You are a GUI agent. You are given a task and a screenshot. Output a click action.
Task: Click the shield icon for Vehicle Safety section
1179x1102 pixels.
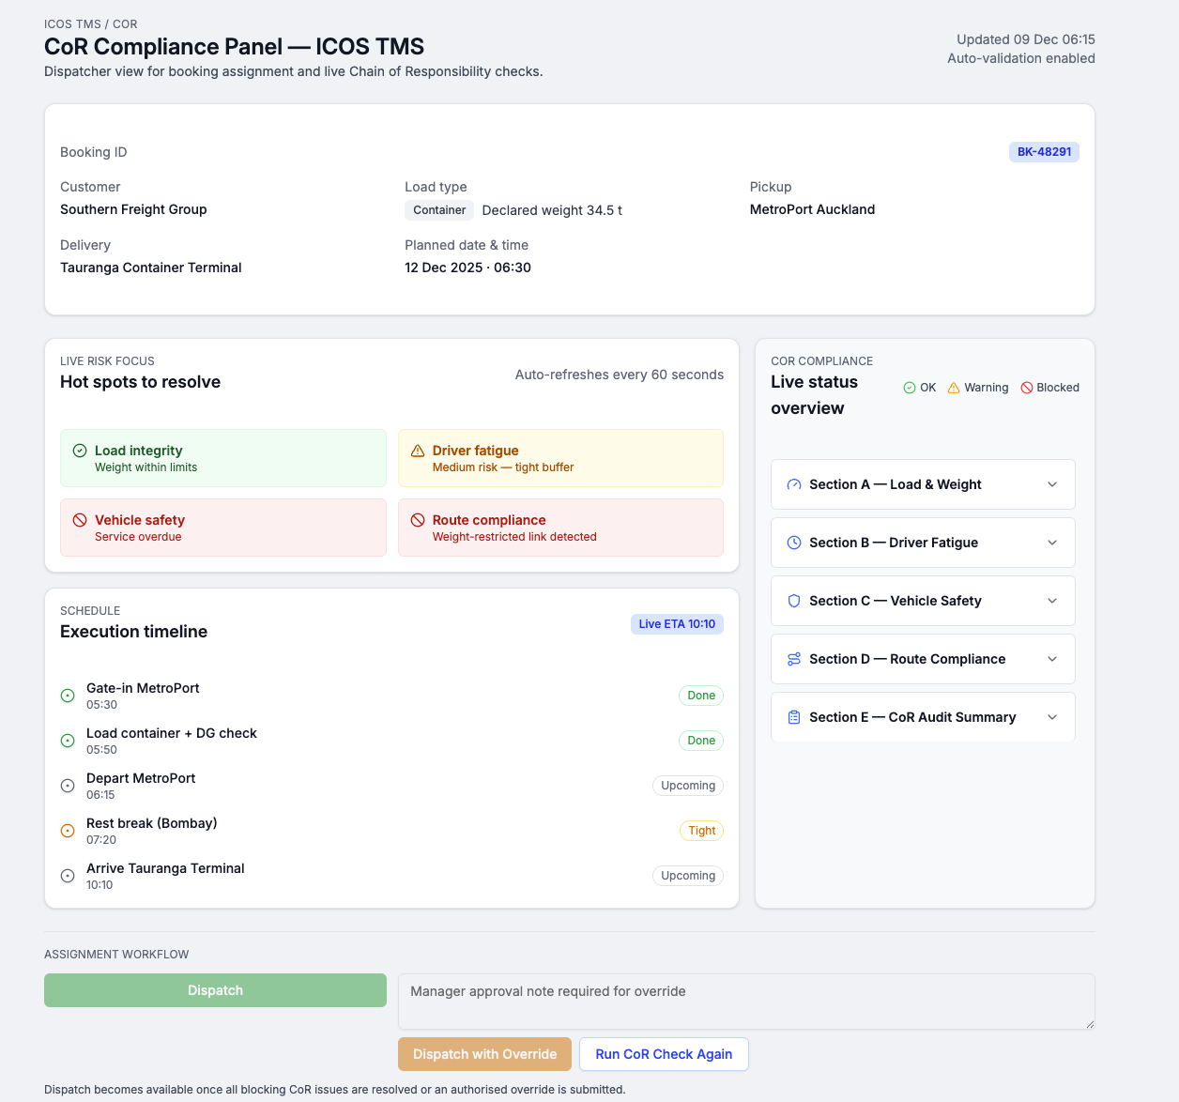(x=794, y=602)
